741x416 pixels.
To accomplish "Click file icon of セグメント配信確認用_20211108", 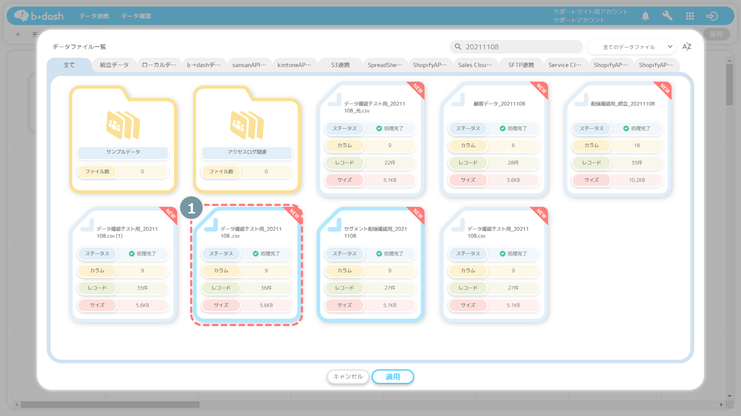I will click(x=335, y=225).
